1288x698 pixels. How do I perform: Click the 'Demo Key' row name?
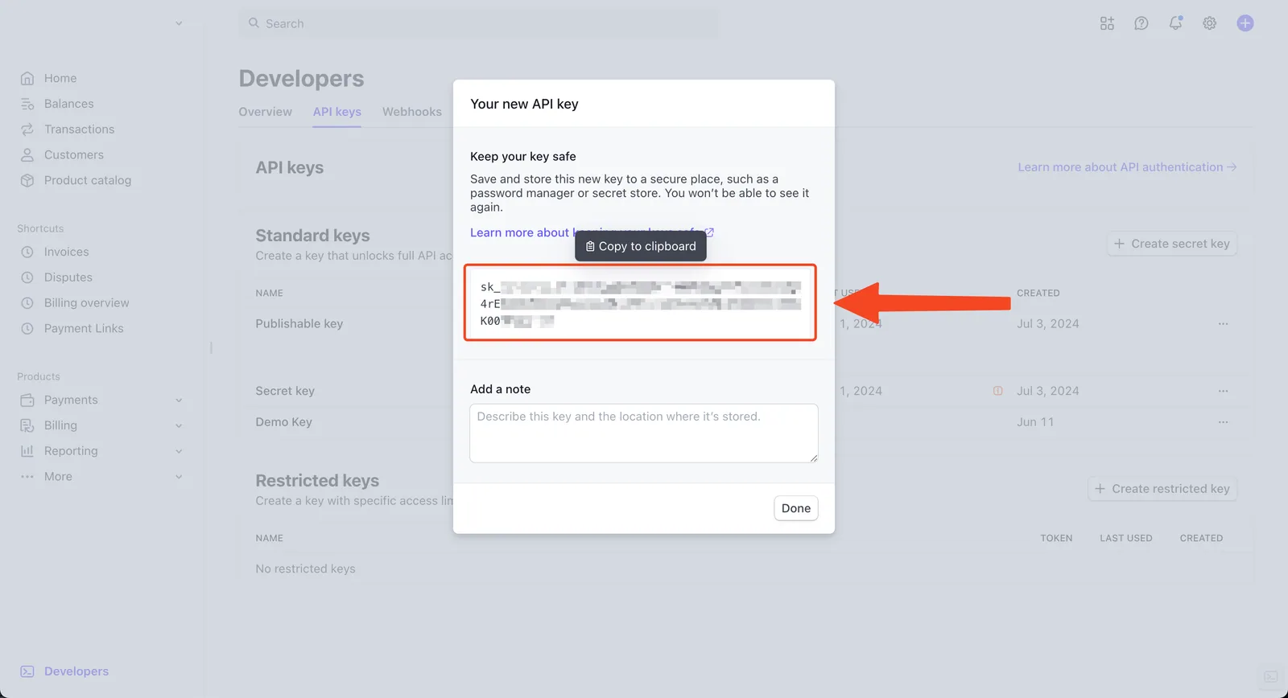point(284,422)
